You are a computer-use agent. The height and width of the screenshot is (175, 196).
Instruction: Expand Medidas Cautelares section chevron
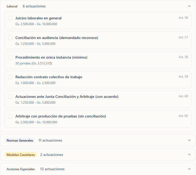pyautogui.click(x=189, y=155)
